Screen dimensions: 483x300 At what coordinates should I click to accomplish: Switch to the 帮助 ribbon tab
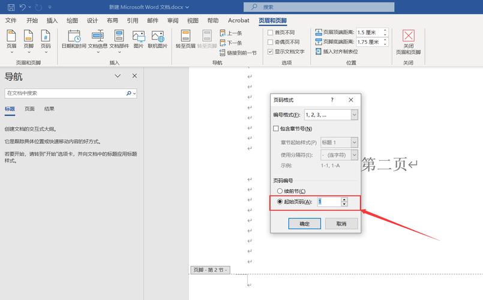click(213, 20)
